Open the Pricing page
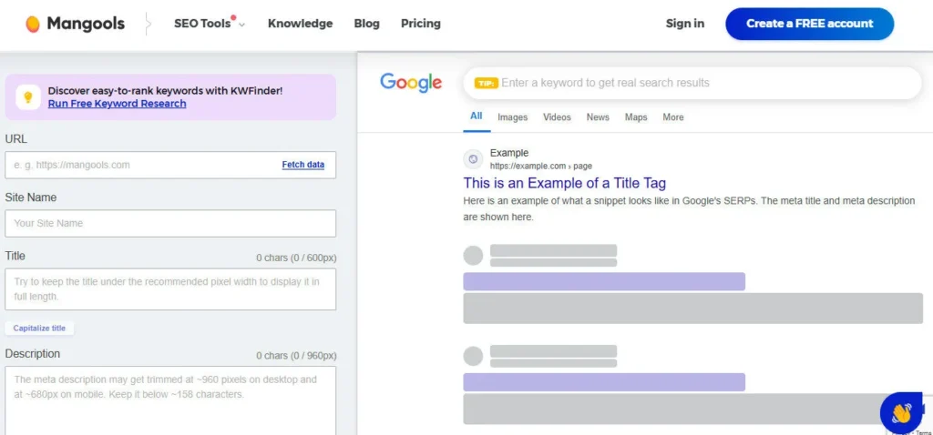The image size is (933, 435). pos(420,24)
